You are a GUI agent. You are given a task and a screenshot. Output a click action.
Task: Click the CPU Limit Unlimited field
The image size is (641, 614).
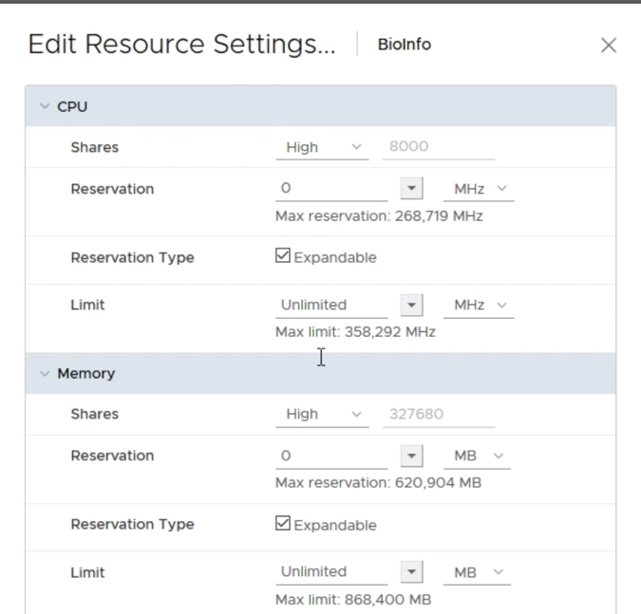[330, 305]
